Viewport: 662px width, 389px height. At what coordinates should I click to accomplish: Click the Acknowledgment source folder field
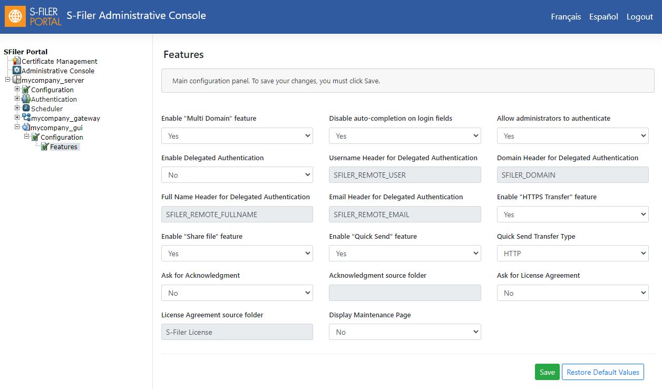point(405,293)
